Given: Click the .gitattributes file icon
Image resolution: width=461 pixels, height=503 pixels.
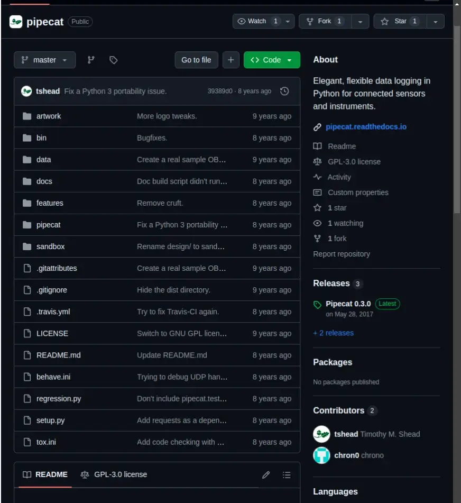Looking at the screenshot, I should (x=27, y=268).
